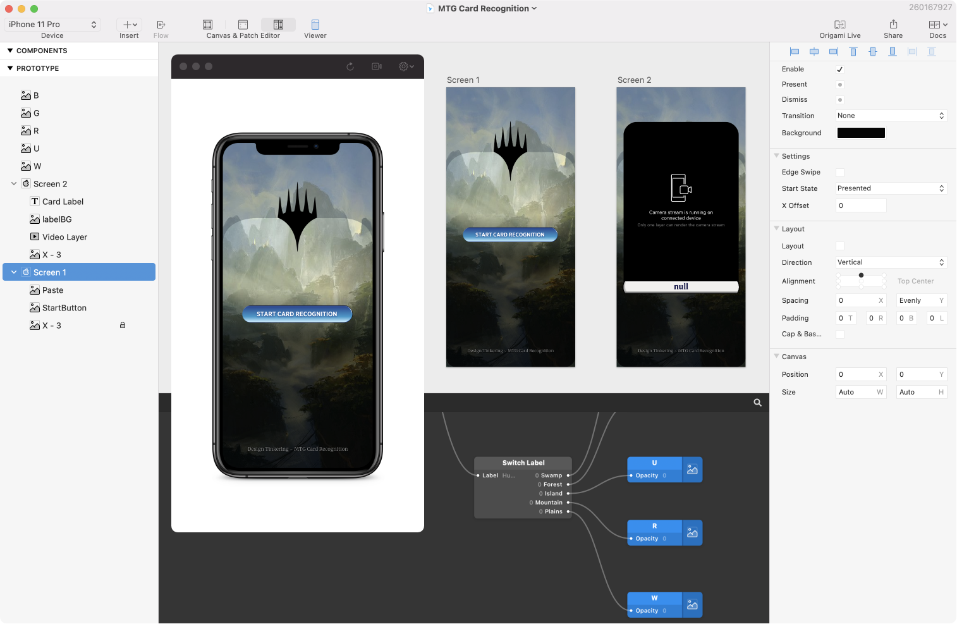Viewport: 957px width, 624px height.
Task: Click lock icon on X - 3 layer
Action: point(123,326)
